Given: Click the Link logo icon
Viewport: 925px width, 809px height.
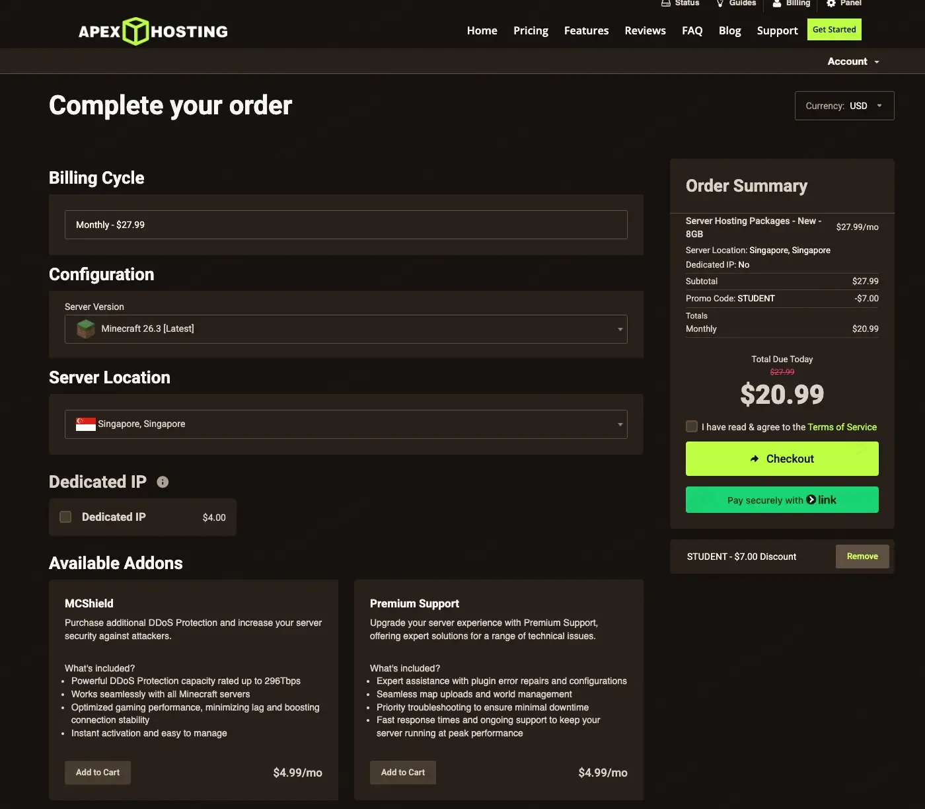Looking at the screenshot, I should (x=821, y=500).
